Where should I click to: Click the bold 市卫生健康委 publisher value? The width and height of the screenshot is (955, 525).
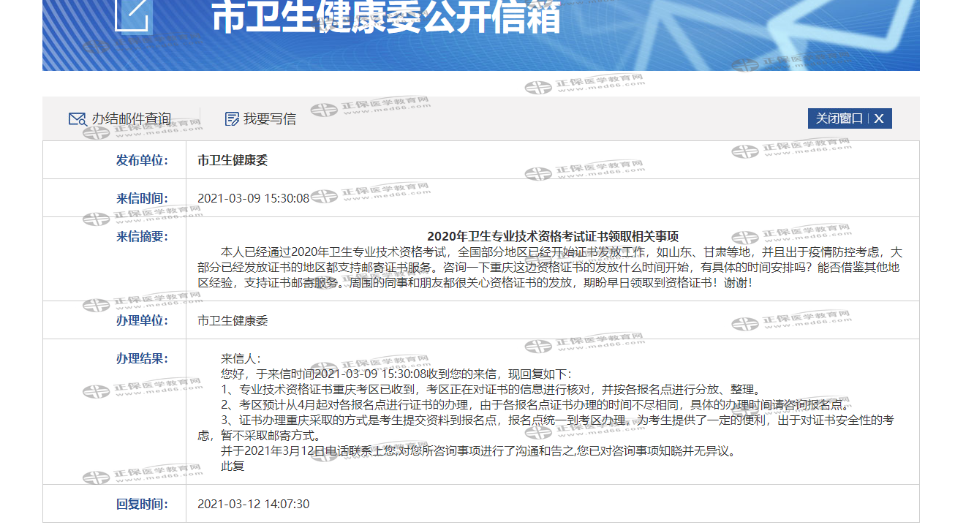pyautogui.click(x=233, y=160)
